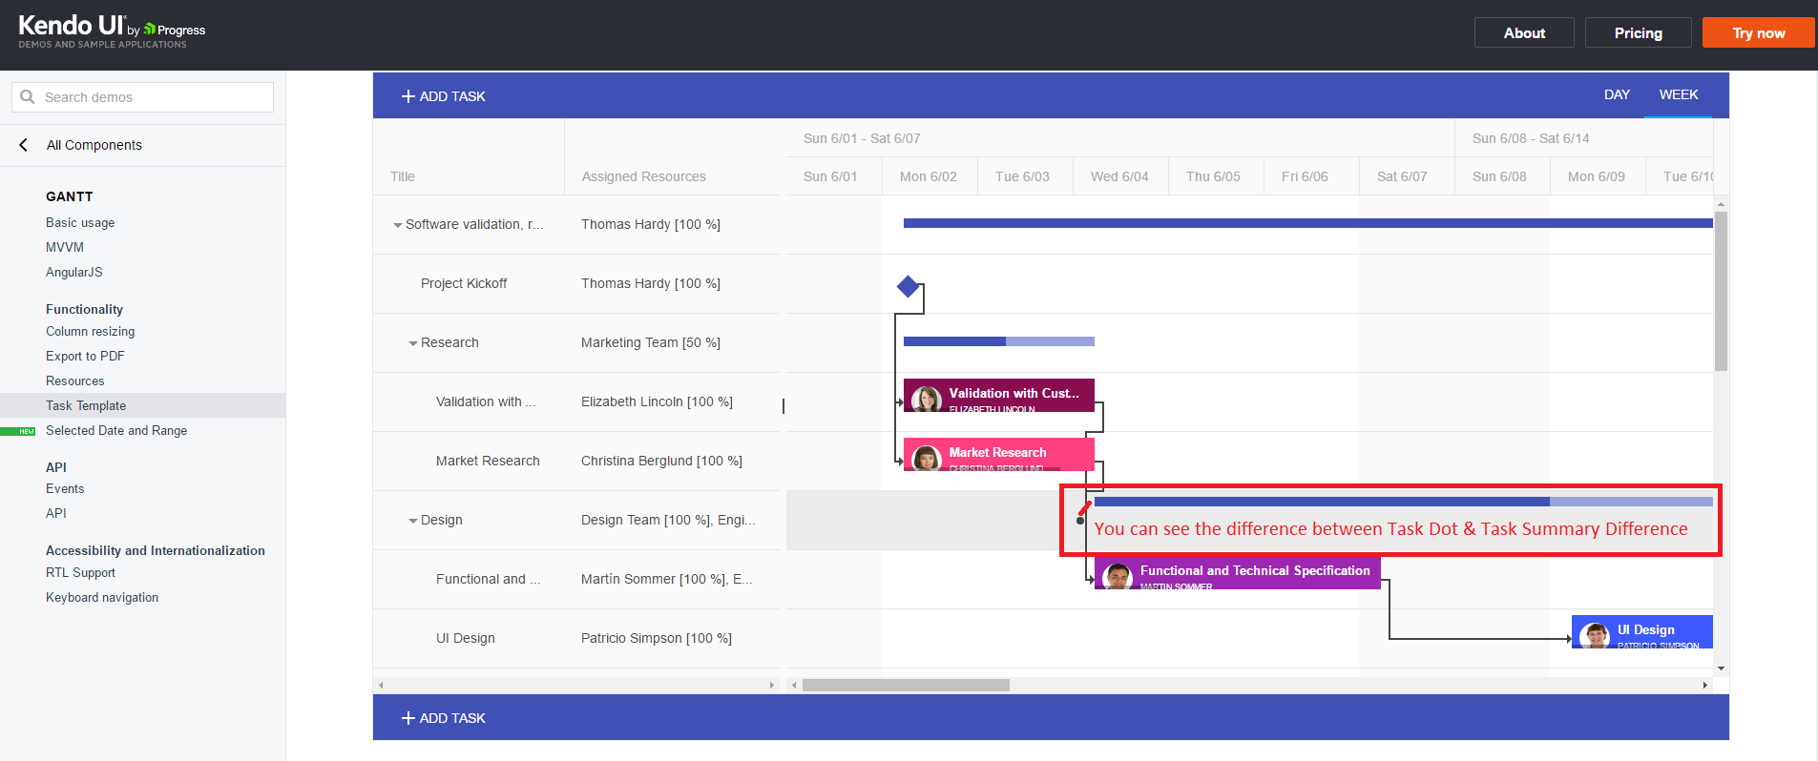Click the task list scroll-right arrow

click(772, 685)
